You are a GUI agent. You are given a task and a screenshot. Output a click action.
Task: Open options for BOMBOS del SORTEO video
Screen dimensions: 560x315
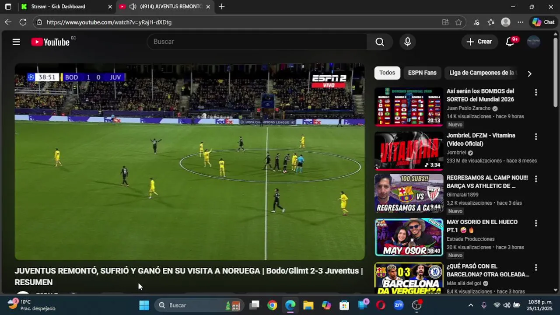(536, 92)
